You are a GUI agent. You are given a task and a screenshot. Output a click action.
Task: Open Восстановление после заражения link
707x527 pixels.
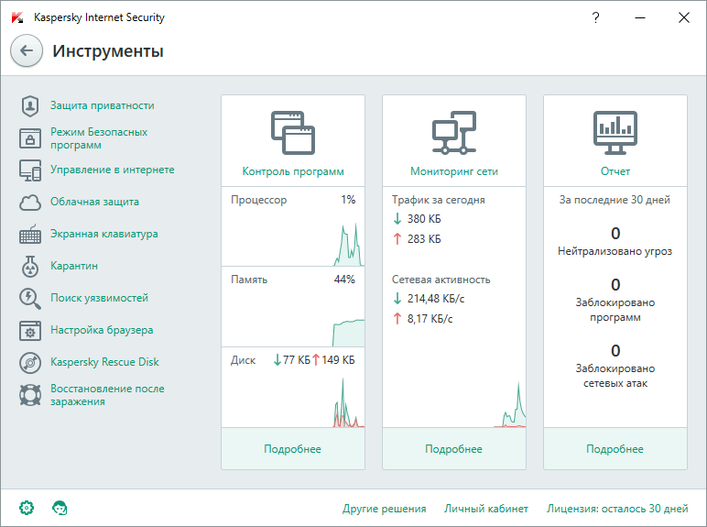click(x=107, y=395)
